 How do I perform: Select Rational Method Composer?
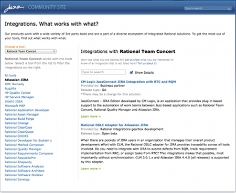pyautogui.click(x=24, y=145)
